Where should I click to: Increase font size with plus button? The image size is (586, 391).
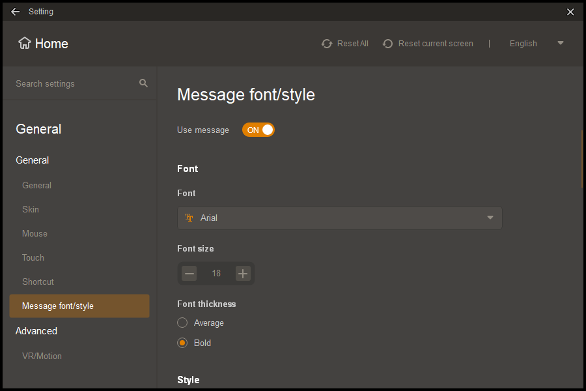click(243, 274)
